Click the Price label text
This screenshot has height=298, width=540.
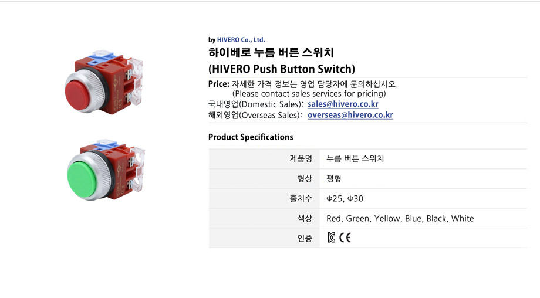click(219, 84)
